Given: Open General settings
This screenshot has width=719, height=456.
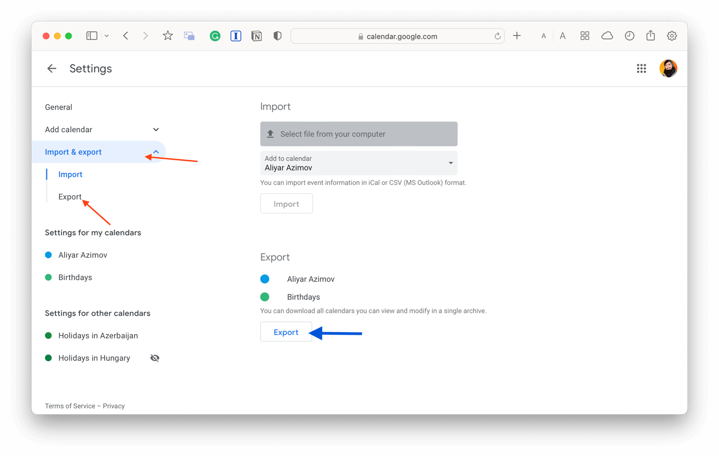Looking at the screenshot, I should click(58, 107).
